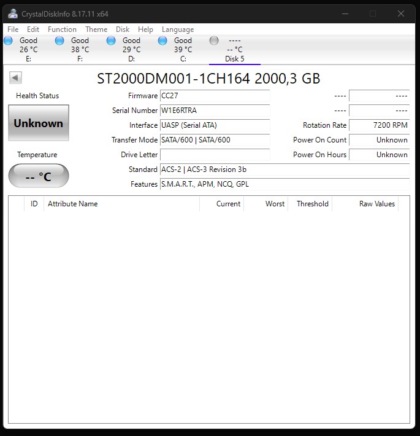
Task: Click the Temperature label
Action: (37, 155)
